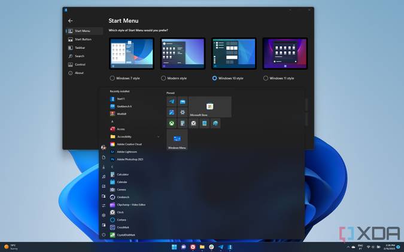Expand the Accessibility folder chevron
404x252 pixels.
point(158,137)
